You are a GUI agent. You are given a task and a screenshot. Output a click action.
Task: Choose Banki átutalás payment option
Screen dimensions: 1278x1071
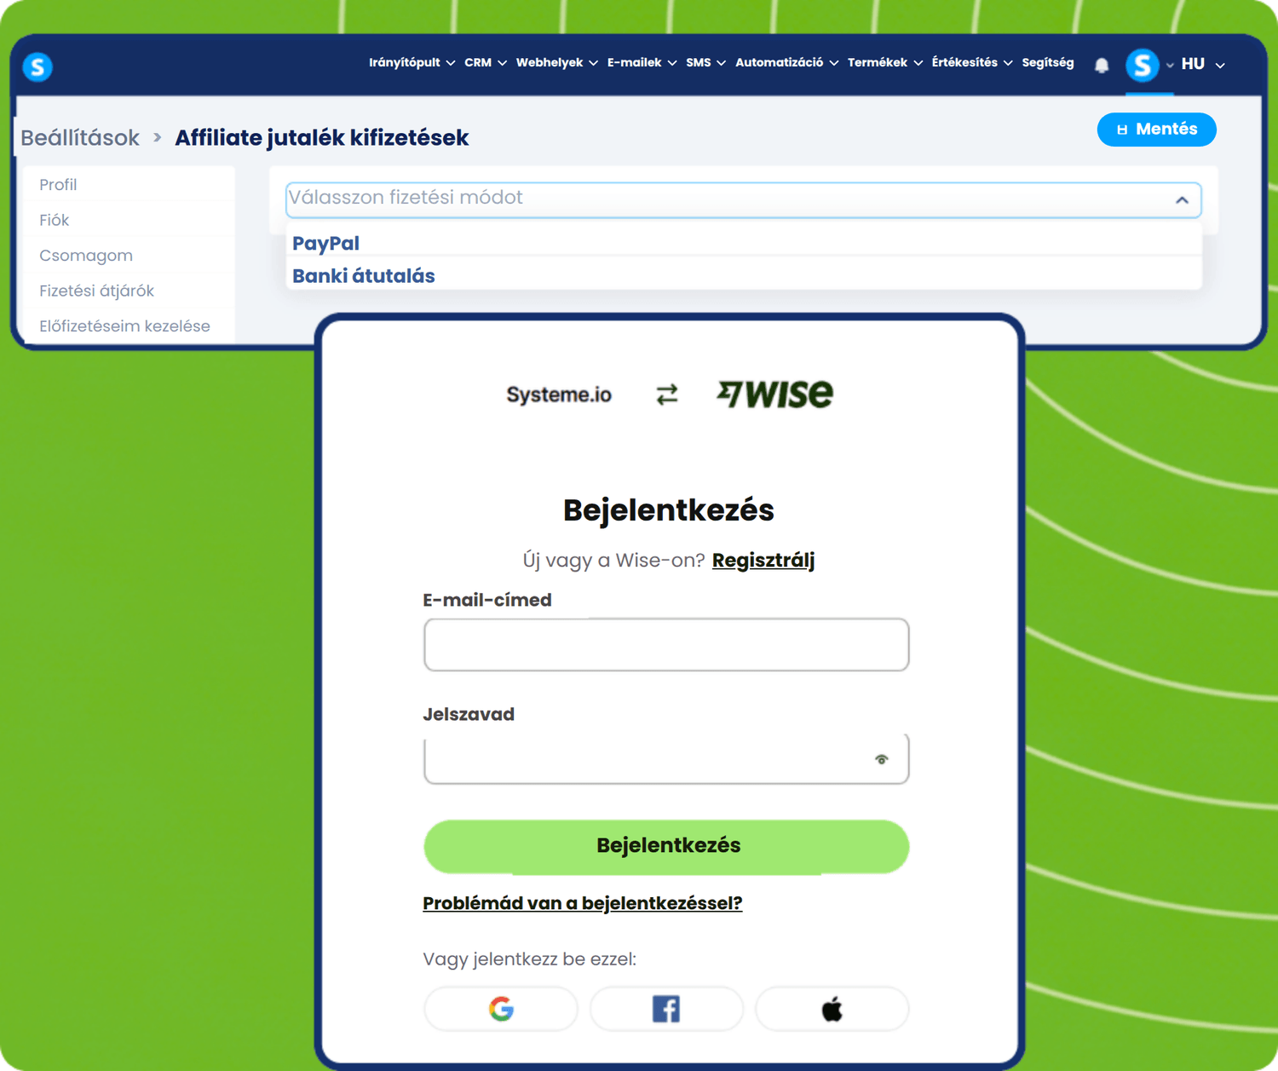point(743,276)
